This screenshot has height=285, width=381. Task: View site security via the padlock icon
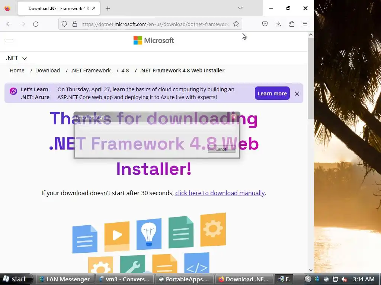[x=75, y=24]
